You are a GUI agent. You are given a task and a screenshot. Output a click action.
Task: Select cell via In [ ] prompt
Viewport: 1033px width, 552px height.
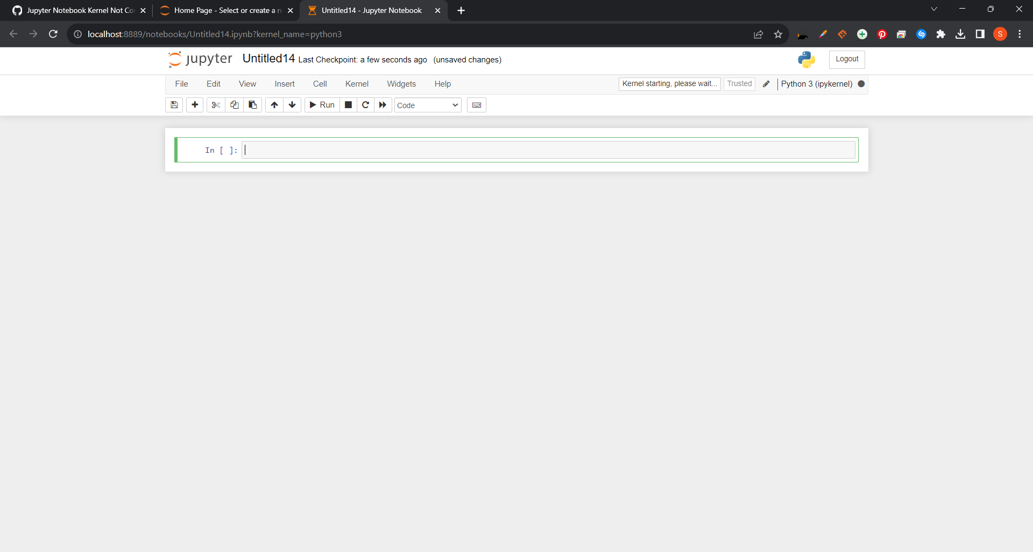point(221,151)
